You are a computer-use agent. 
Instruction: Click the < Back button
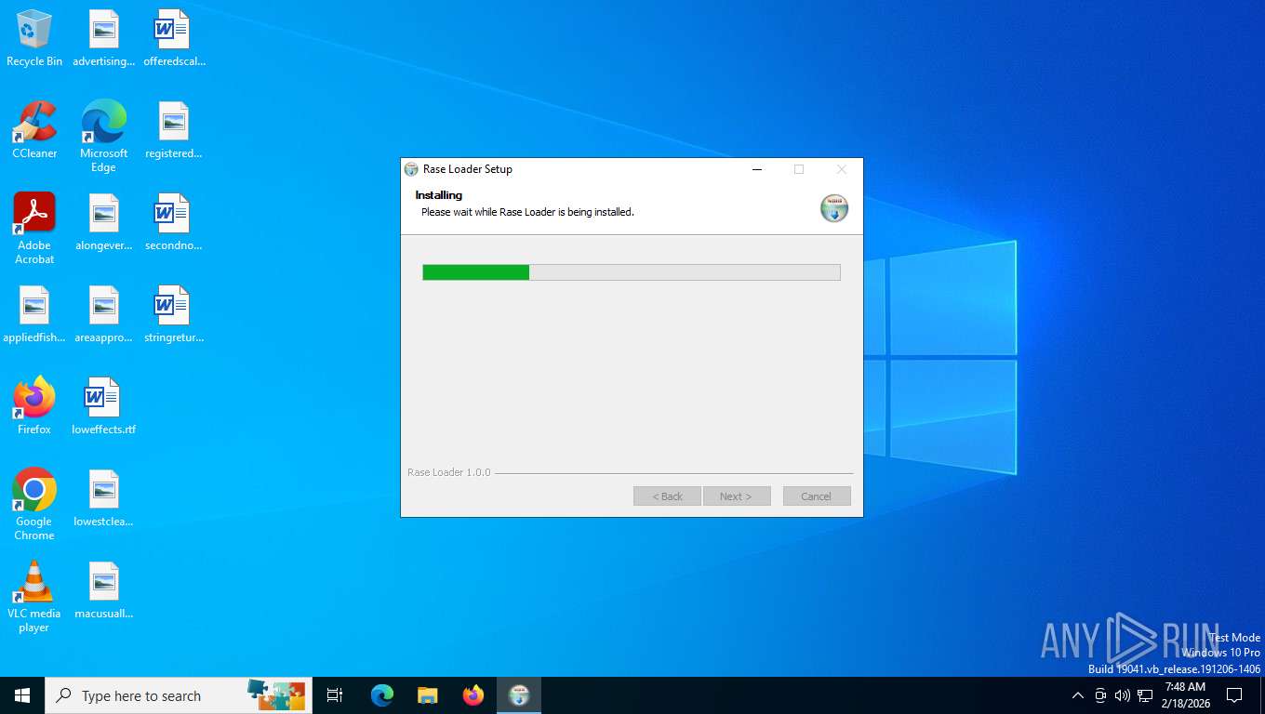click(x=667, y=496)
